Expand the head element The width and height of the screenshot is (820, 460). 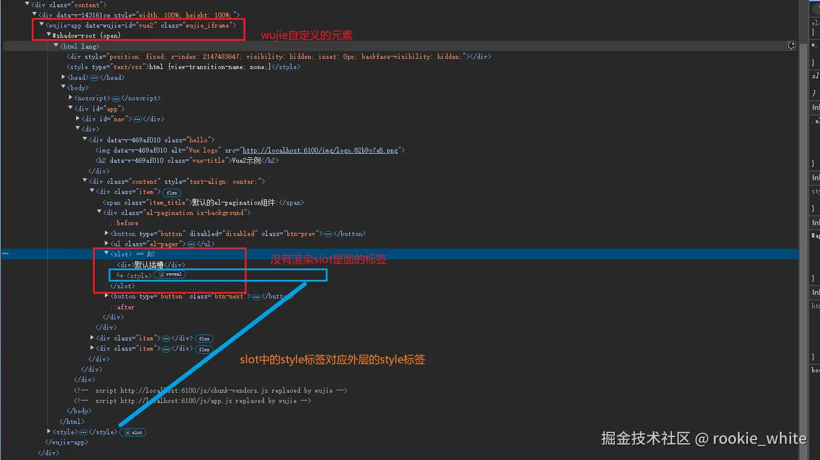[x=64, y=77]
